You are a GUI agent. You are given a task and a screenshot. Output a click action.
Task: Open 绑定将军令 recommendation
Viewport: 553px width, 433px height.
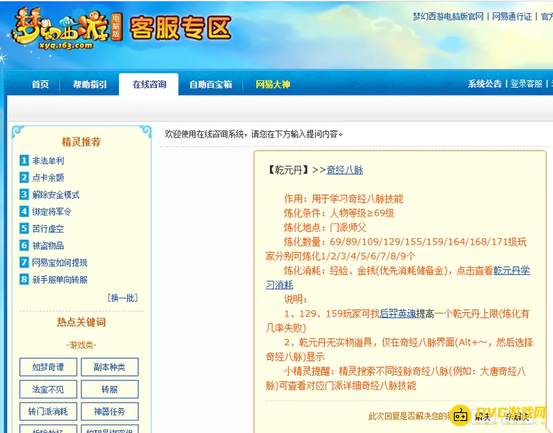(52, 211)
